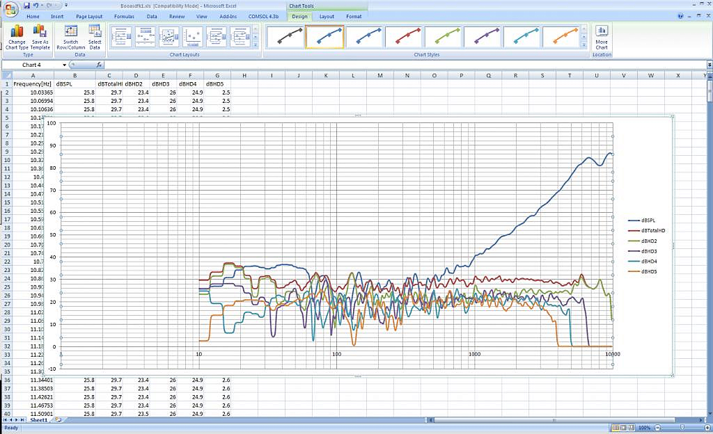Image resolution: width=713 pixels, height=434 pixels.
Task: Apply the first chart layout thumbnail
Action: [x=122, y=37]
